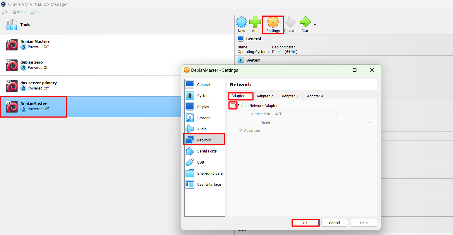Click the Tools wrench icon
Screen dimensions: 453x235
pos(12,24)
